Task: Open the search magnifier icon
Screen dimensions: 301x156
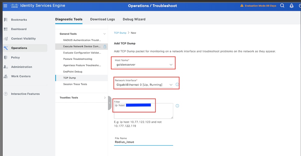Action: pyautogui.click(x=282, y=5)
